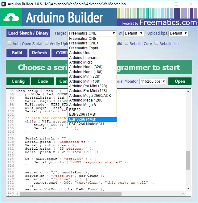Choose Arduino Uno in target list
This screenshot has width=198, height=203.
click(x=92, y=53)
